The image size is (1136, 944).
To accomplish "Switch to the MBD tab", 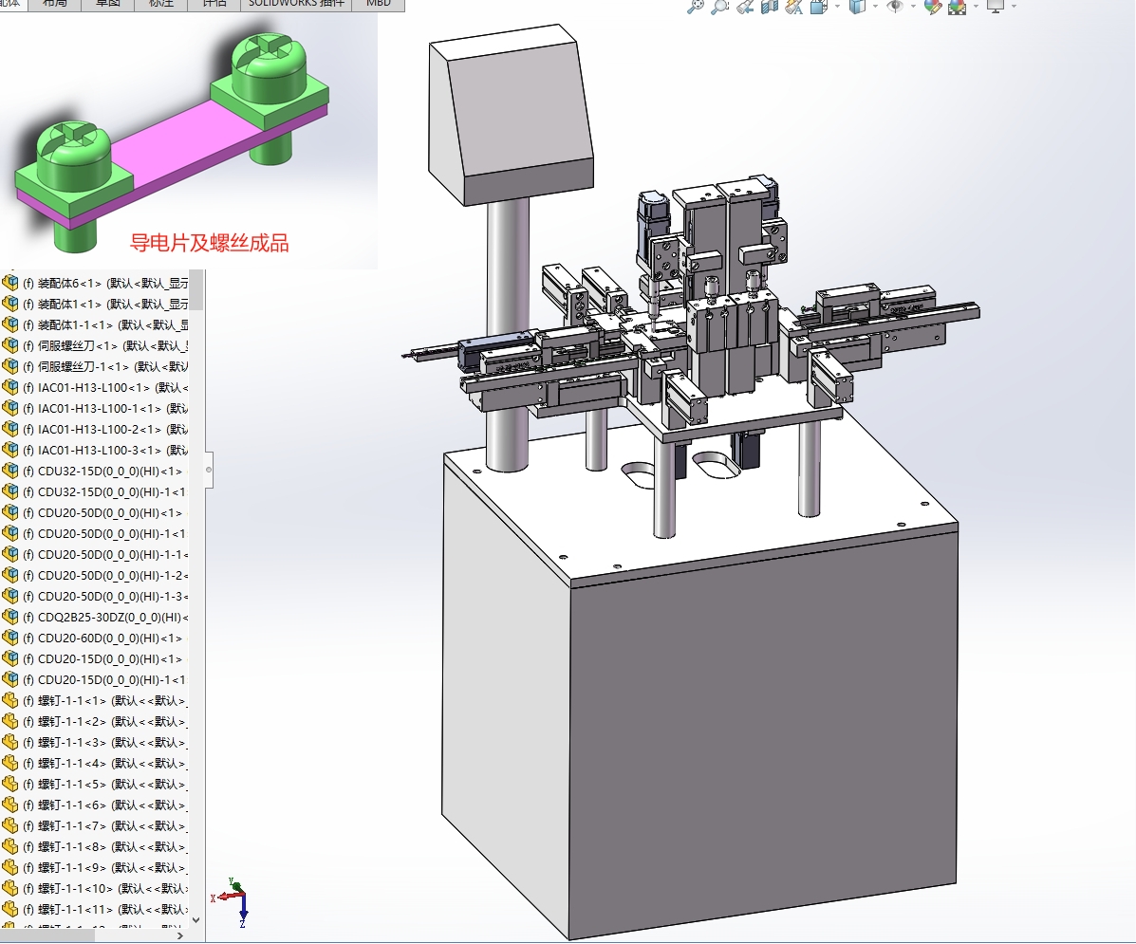I will (378, 5).
